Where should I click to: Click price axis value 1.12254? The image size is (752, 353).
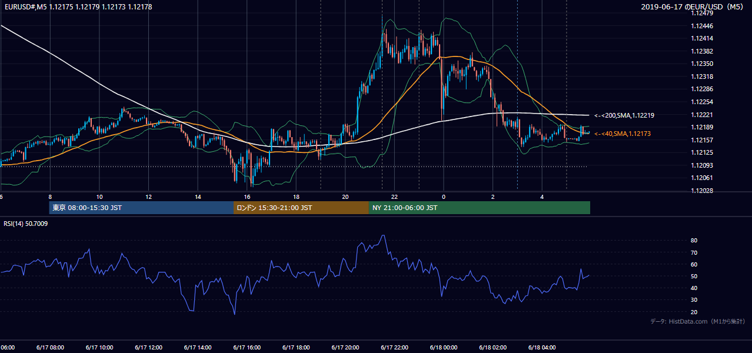click(x=701, y=102)
